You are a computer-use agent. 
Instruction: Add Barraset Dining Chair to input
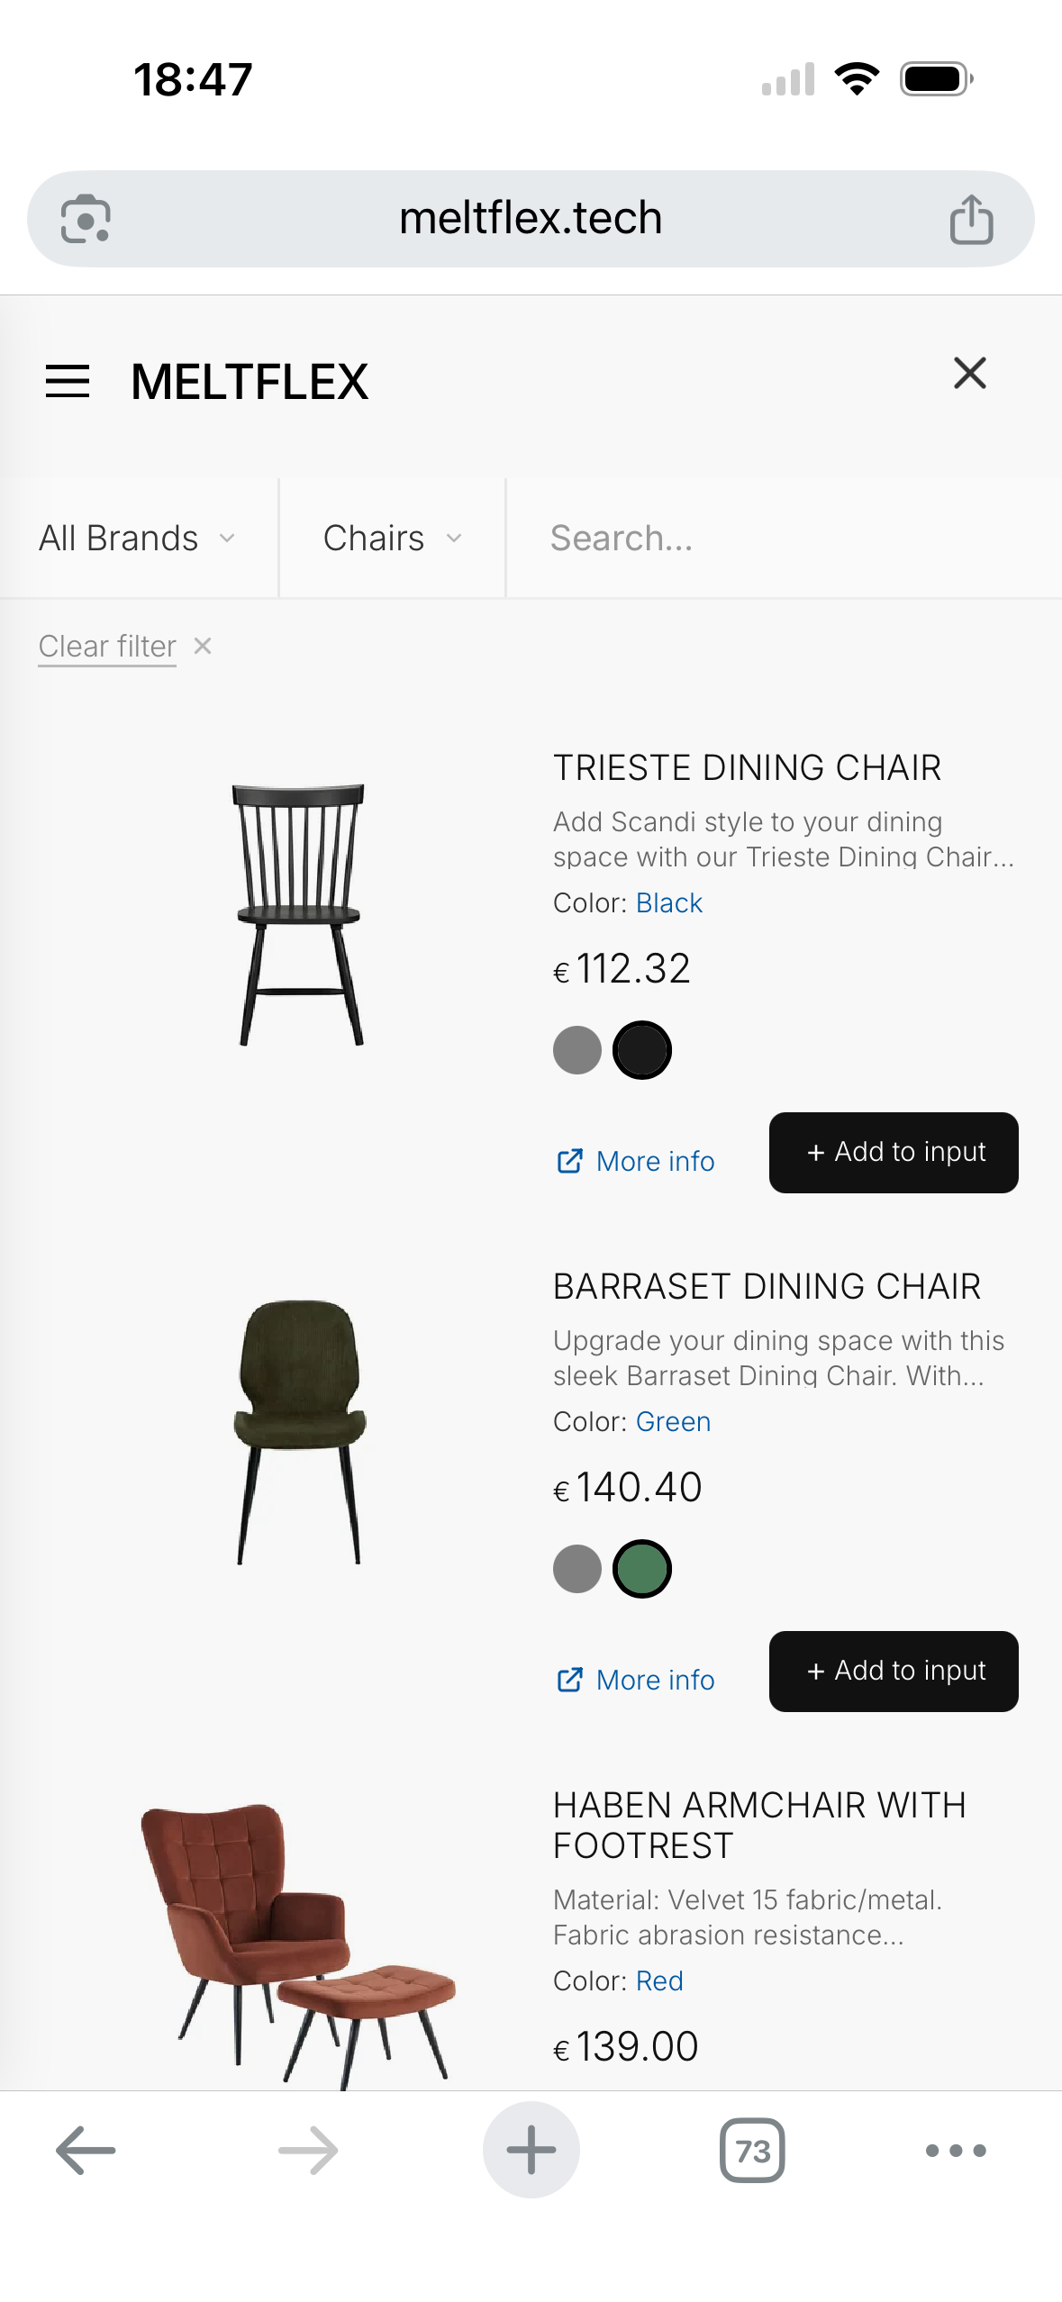[894, 1672]
